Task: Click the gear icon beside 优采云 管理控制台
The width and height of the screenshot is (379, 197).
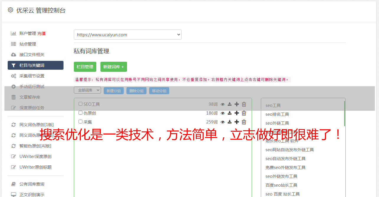Action: pos(10,10)
